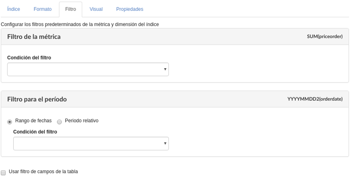Open the Propiedades tab

coord(130,9)
